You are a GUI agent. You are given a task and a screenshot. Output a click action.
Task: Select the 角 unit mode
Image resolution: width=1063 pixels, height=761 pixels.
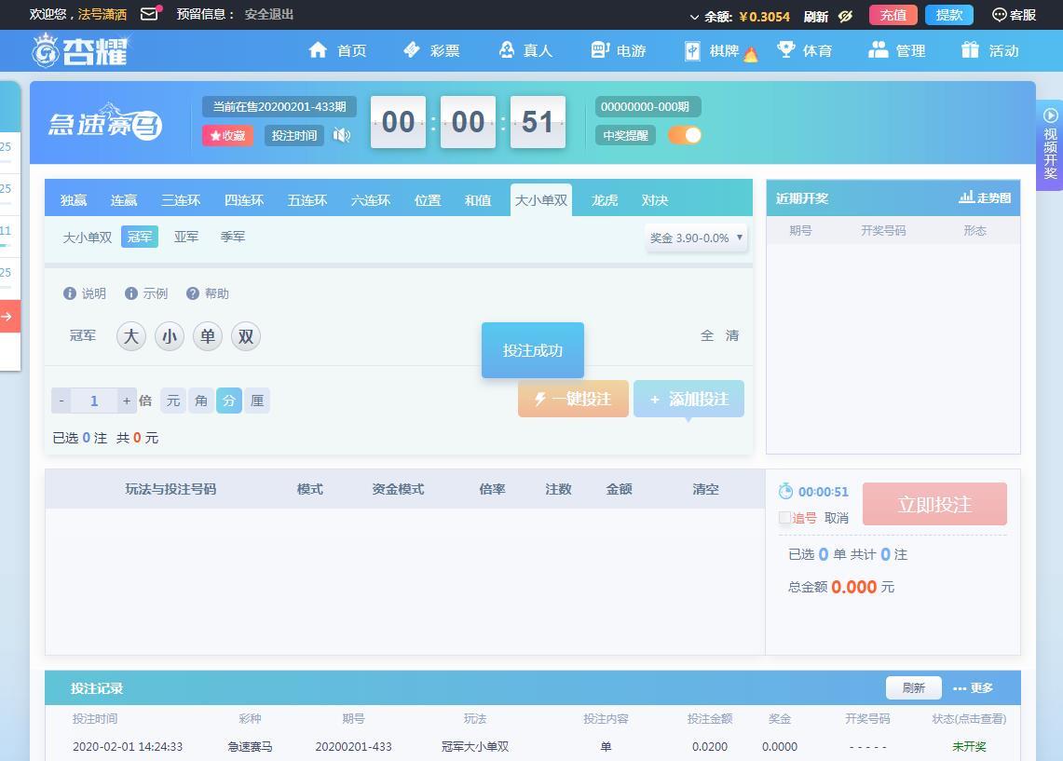click(201, 401)
